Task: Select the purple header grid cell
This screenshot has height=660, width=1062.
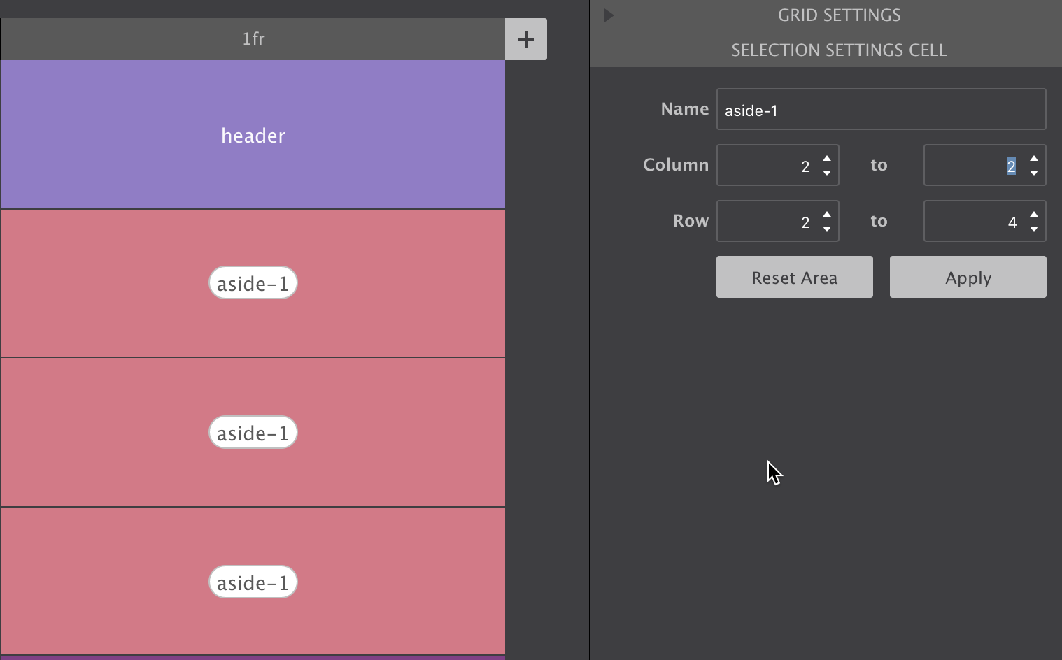Action: tap(253, 135)
